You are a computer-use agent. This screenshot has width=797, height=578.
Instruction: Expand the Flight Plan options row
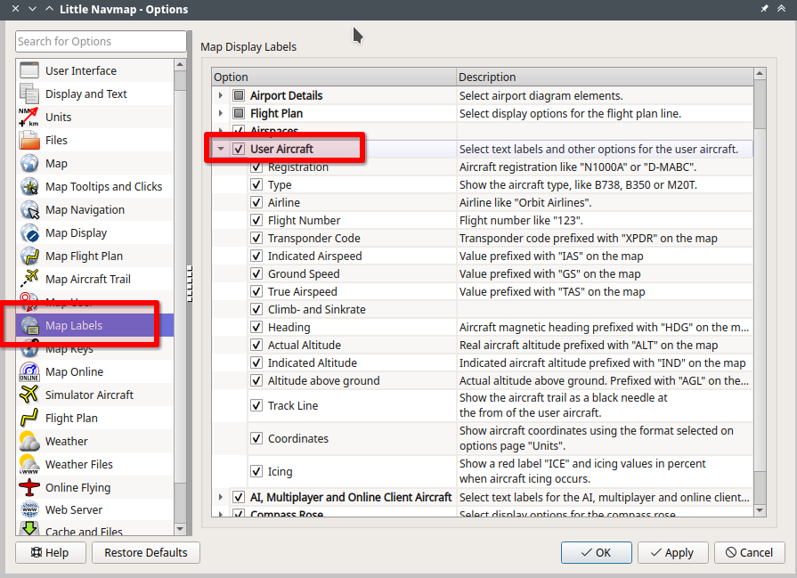[x=221, y=113]
